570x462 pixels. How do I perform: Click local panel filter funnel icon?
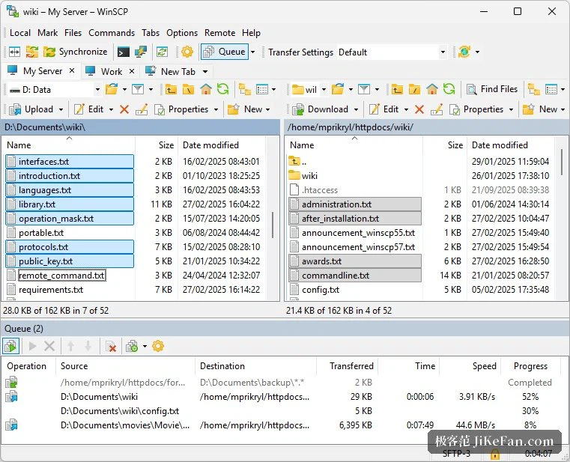click(x=137, y=89)
